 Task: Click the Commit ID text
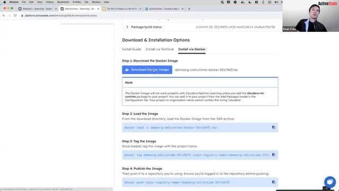(x=235, y=27)
